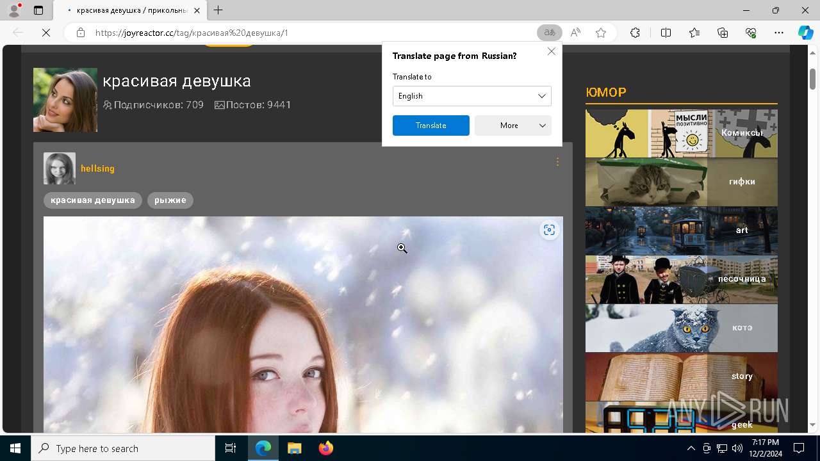
Task: Open the Extensions puzzle icon
Action: point(635,33)
